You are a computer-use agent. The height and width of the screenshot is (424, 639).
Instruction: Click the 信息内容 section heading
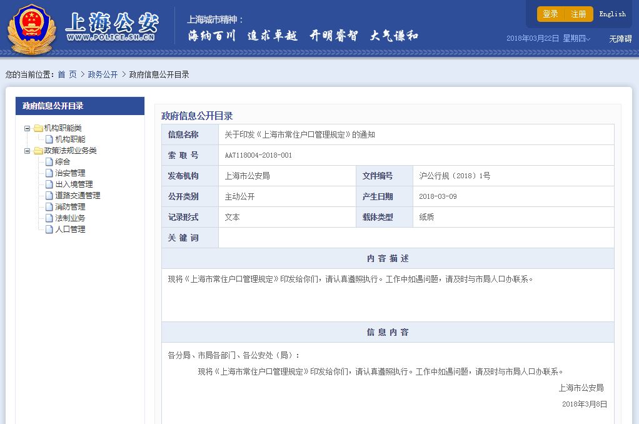[388, 332]
